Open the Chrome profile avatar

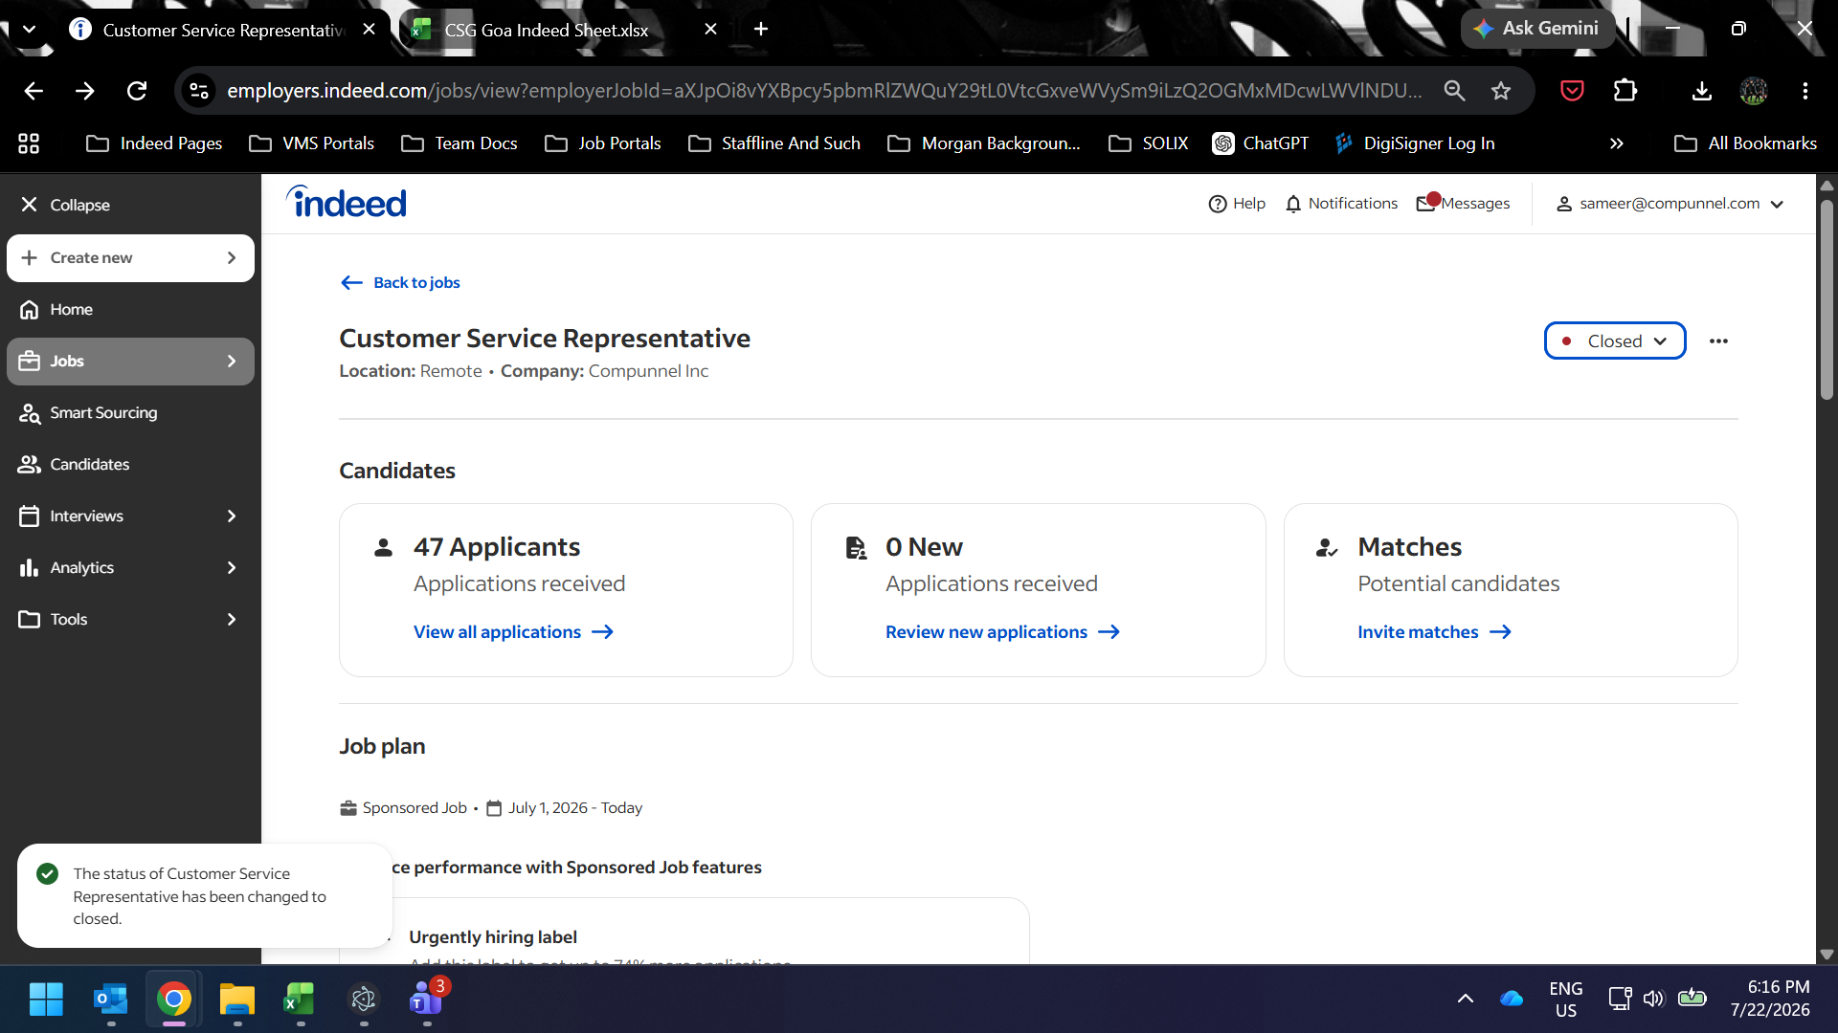point(1754,91)
